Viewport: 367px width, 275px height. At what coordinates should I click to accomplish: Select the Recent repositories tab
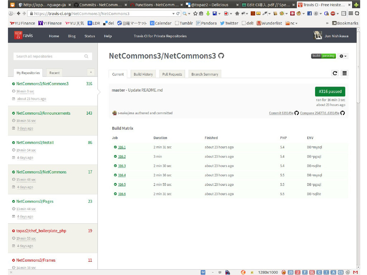(54, 73)
